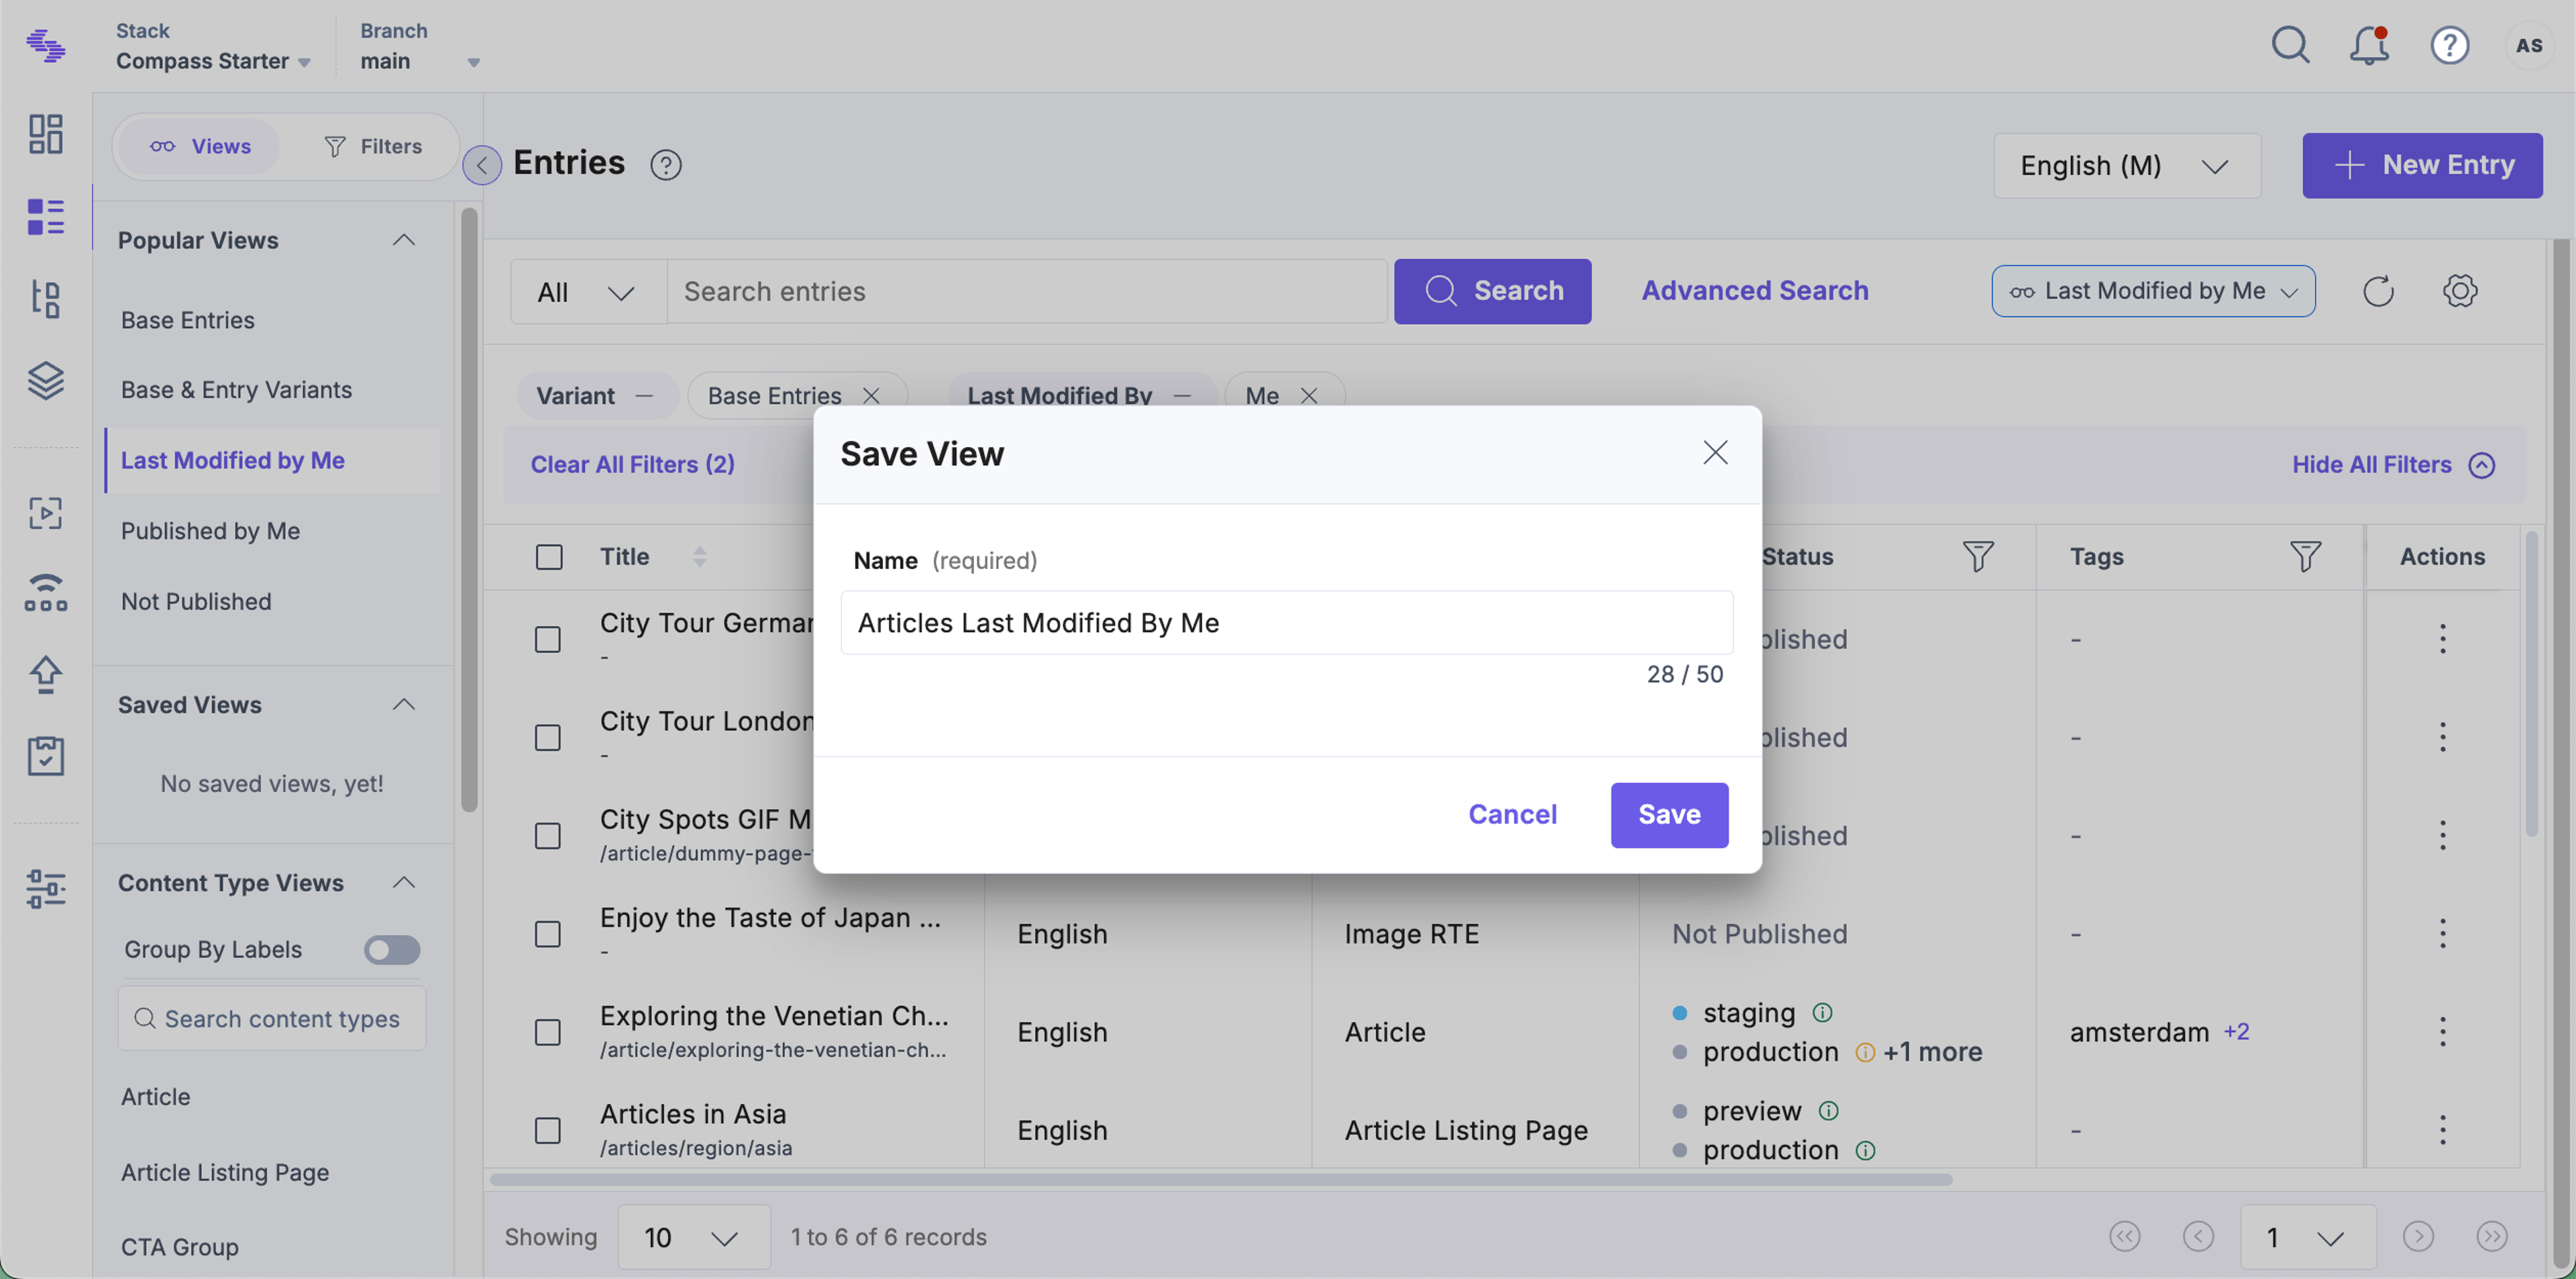Click Save in the Save View dialog
This screenshot has width=2576, height=1279.
click(x=1669, y=815)
